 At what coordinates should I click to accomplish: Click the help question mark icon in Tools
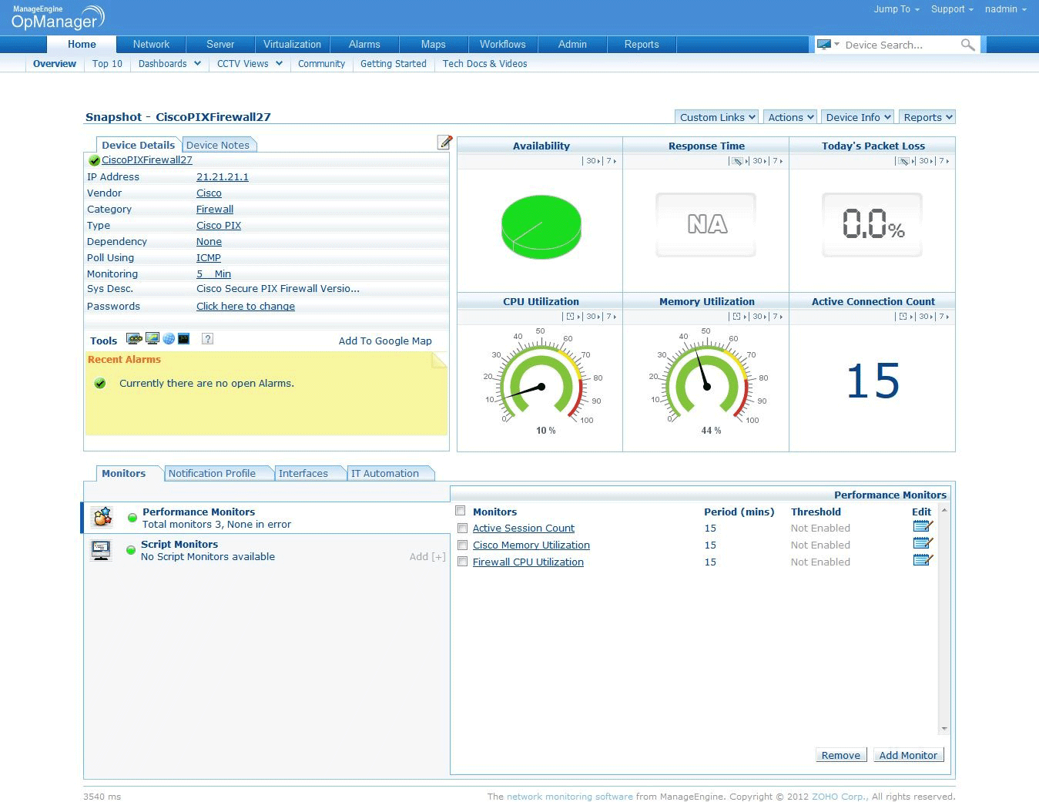click(x=207, y=339)
